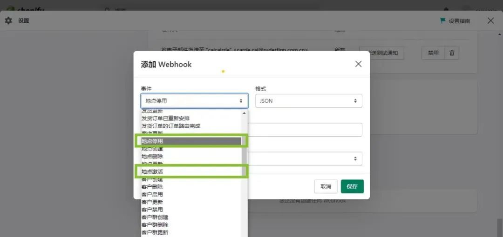Viewport: 503px width, 237px height.
Task: Open the 事件 dropdown showing 地点停用
Action: tap(194, 101)
